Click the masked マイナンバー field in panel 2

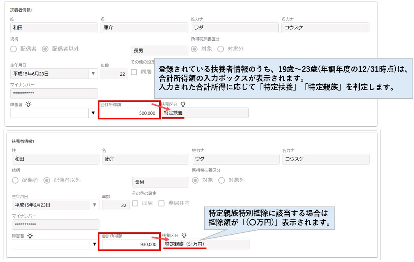pos(55,225)
